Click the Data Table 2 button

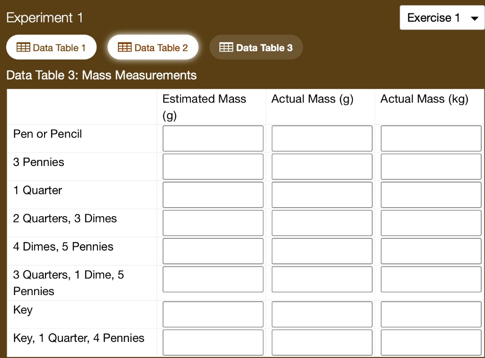coord(153,47)
